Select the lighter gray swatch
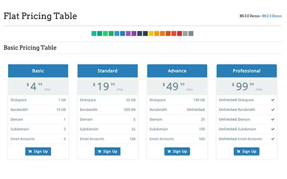Image resolution: width=287 pixels, height=179 pixels. (185, 33)
